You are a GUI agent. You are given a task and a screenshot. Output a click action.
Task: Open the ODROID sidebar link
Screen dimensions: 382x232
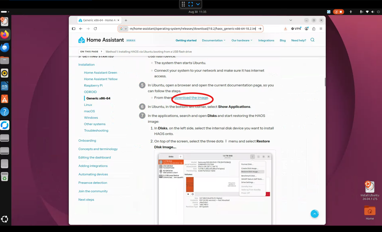[90, 92]
